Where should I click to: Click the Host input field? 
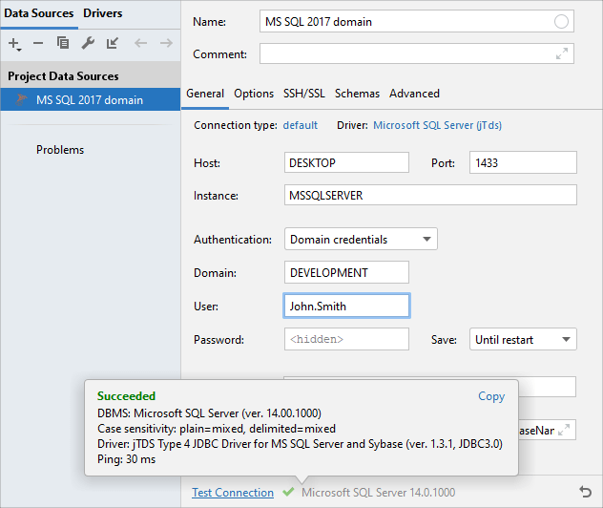[346, 163]
